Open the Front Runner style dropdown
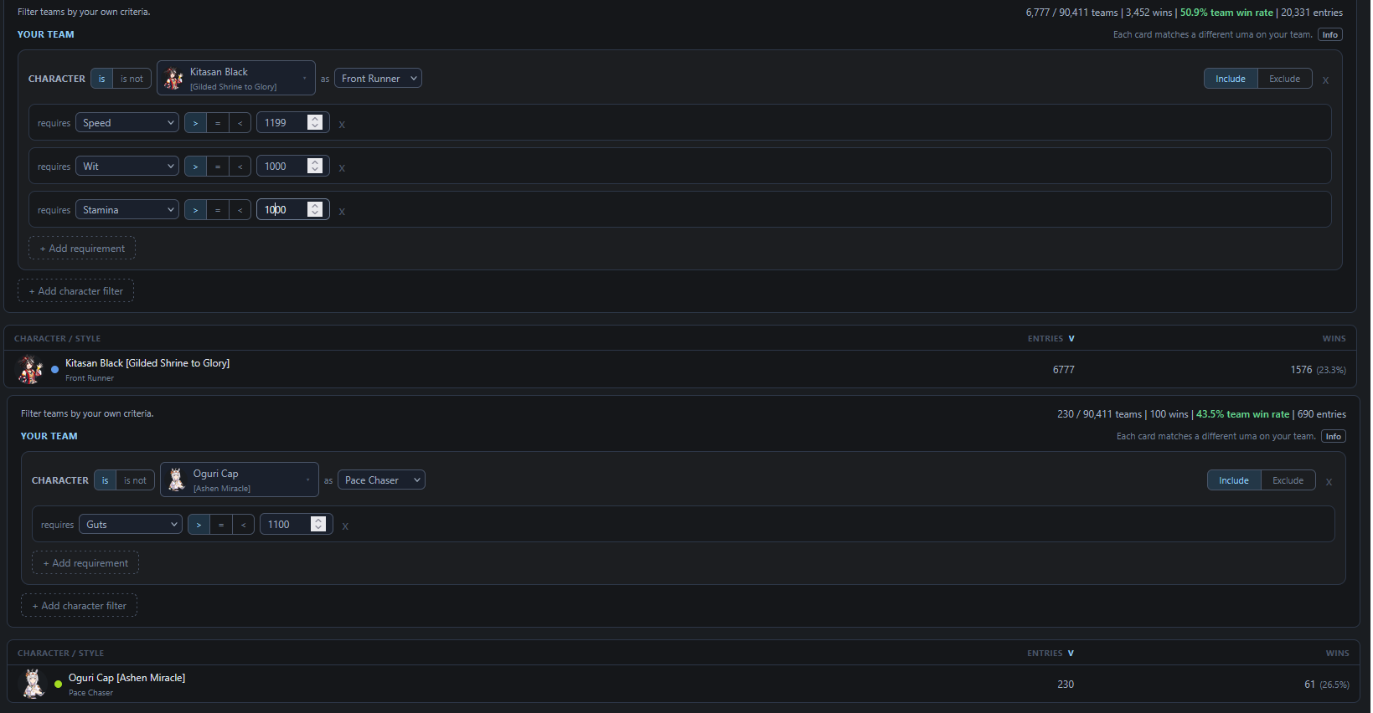 click(378, 79)
